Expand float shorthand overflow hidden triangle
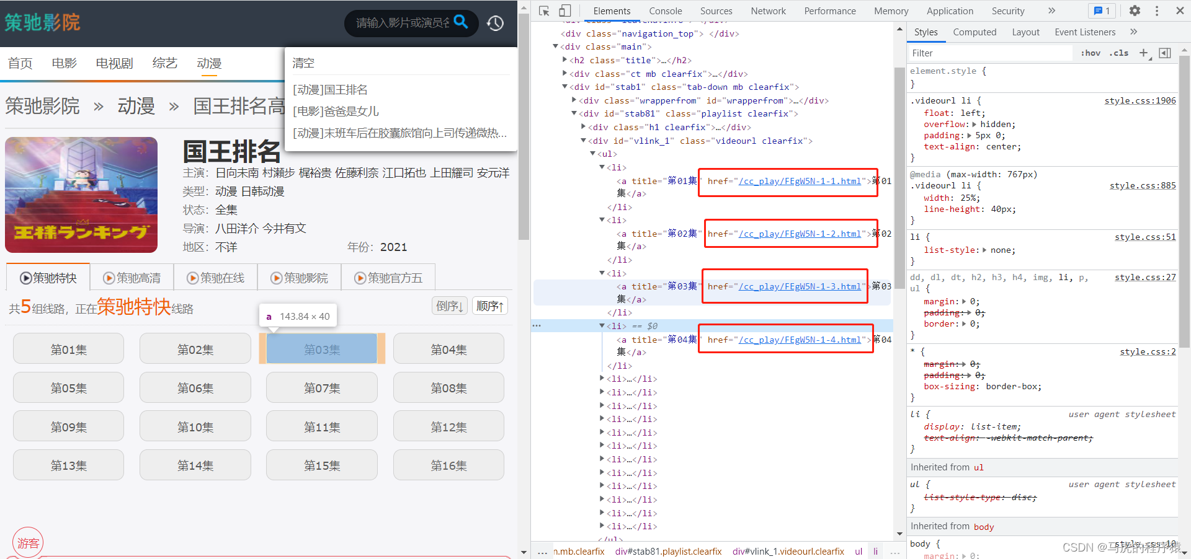 (974, 125)
